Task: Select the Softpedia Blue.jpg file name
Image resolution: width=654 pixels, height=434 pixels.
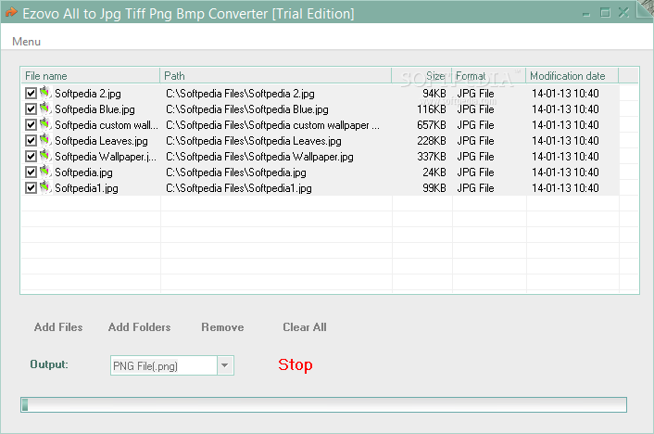Action: tap(94, 109)
